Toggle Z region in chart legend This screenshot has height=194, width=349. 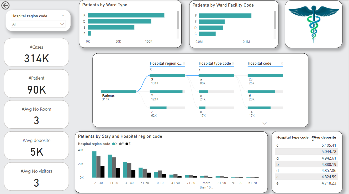[127, 144]
